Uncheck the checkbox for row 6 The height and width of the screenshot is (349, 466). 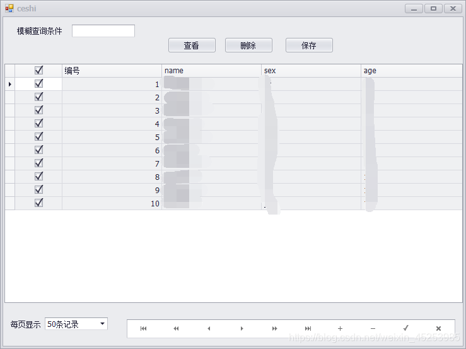[39, 150]
